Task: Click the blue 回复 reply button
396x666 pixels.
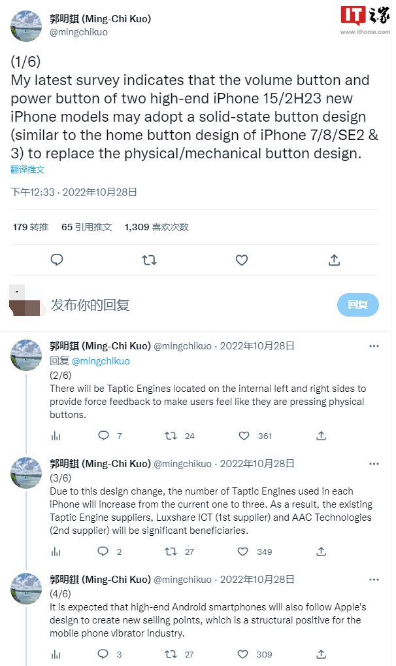Action: coord(358,305)
